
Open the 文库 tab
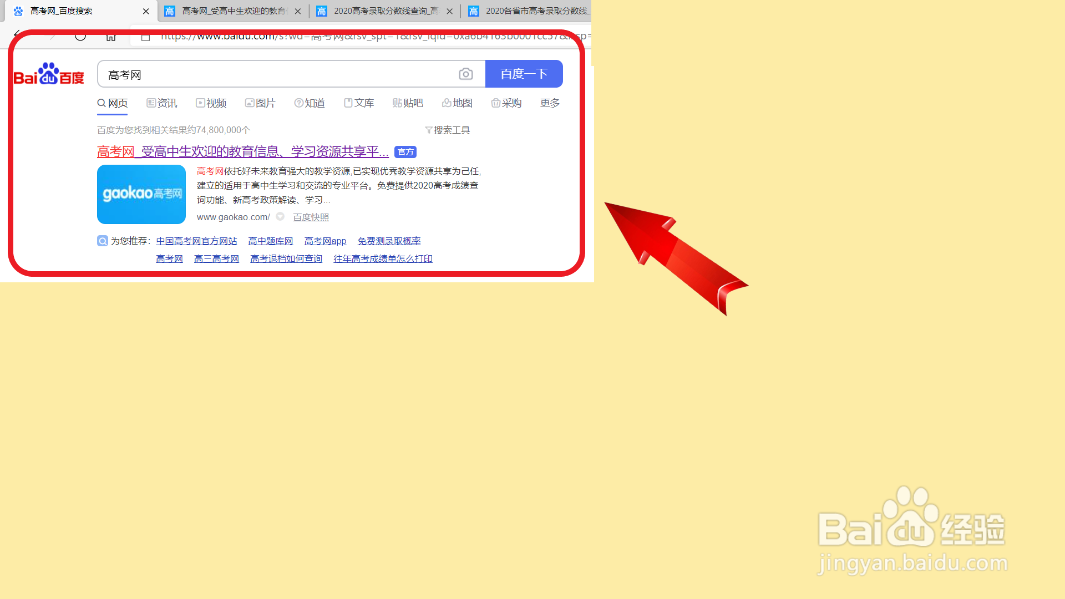pyautogui.click(x=359, y=103)
